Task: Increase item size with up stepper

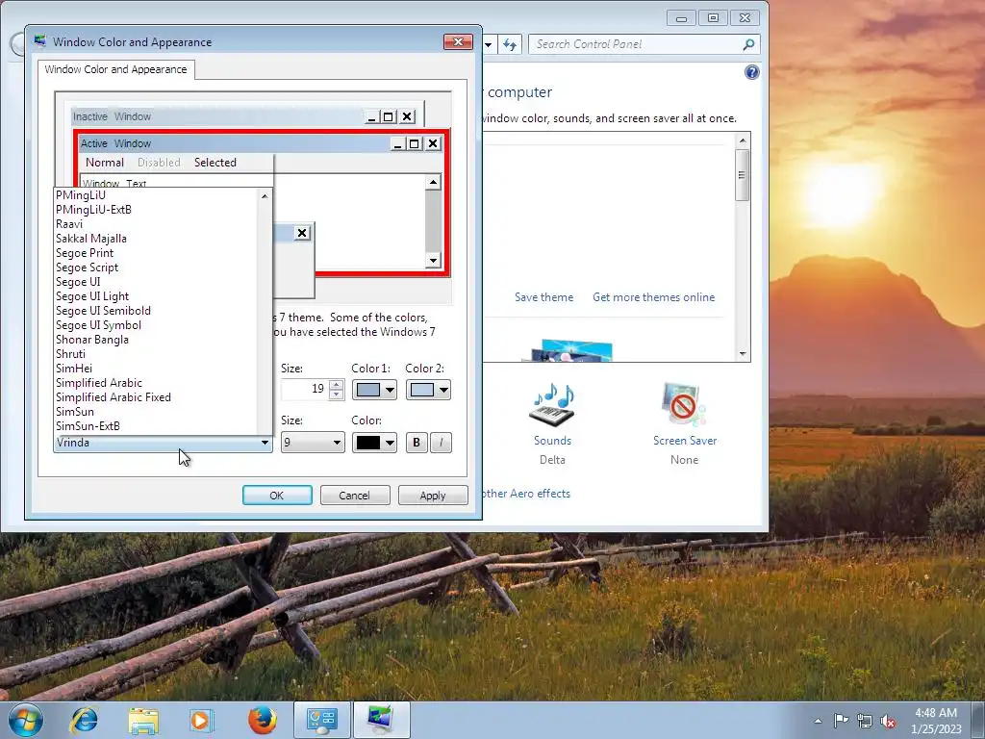Action: [337, 385]
